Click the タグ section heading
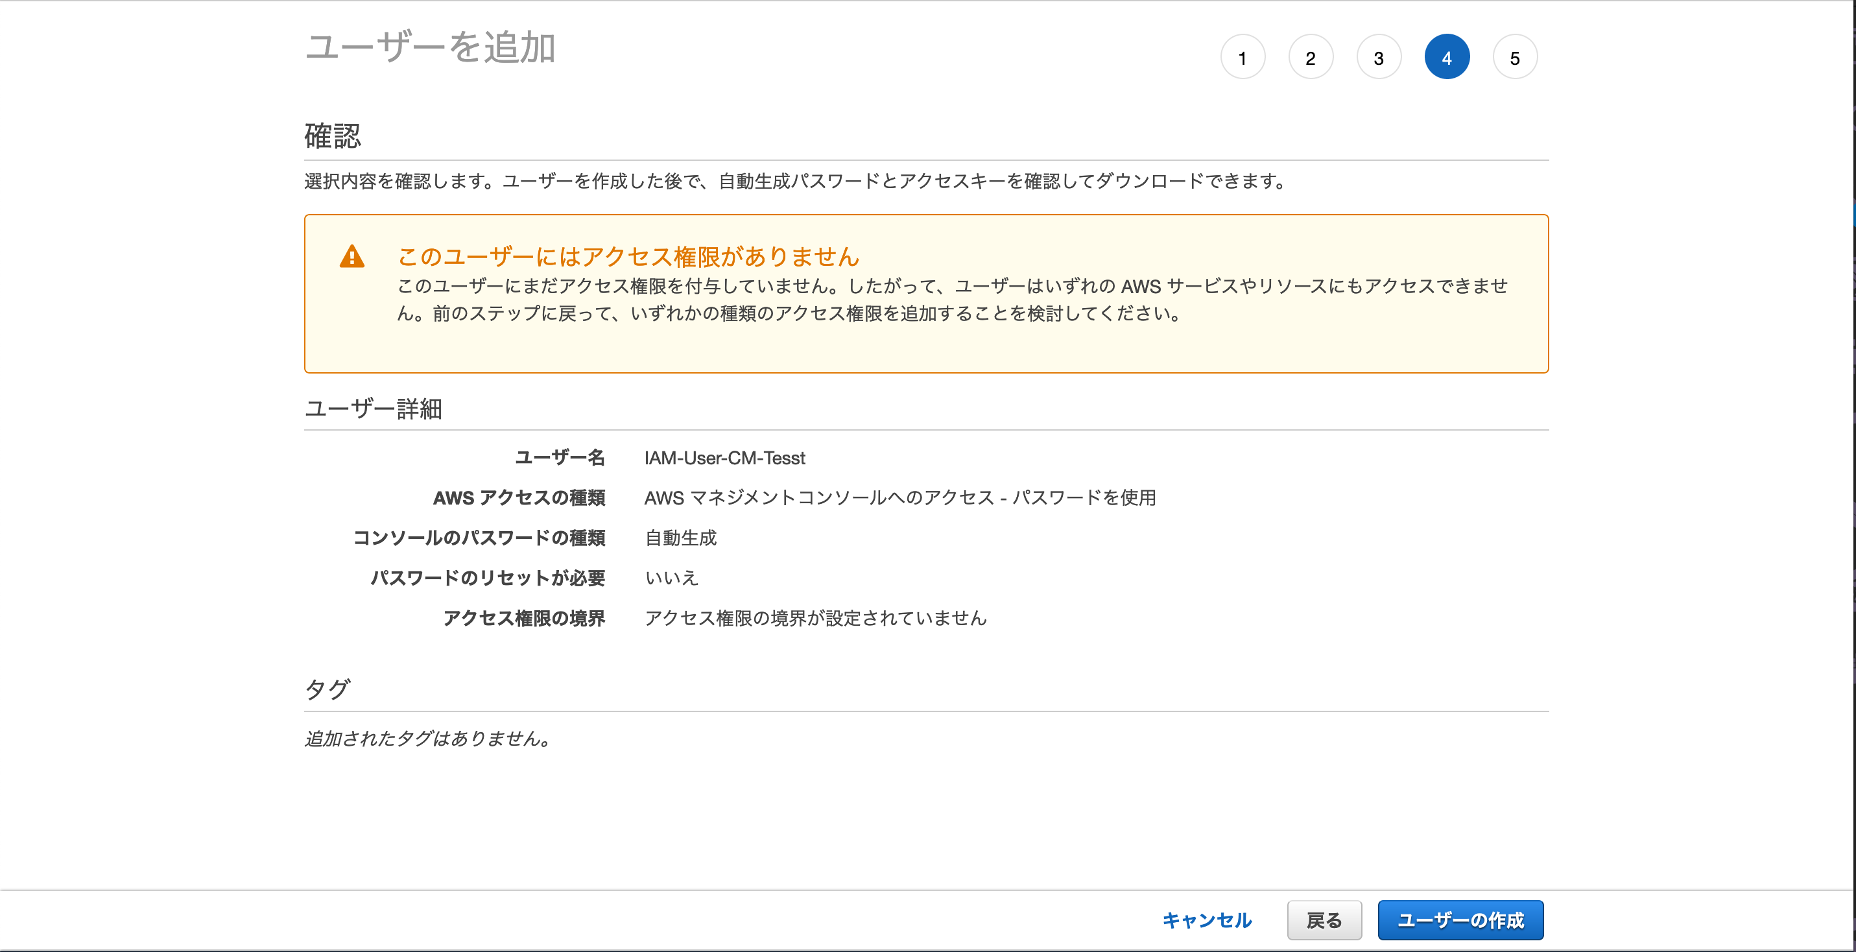Screen dimensions: 1856x952 (x=327, y=689)
